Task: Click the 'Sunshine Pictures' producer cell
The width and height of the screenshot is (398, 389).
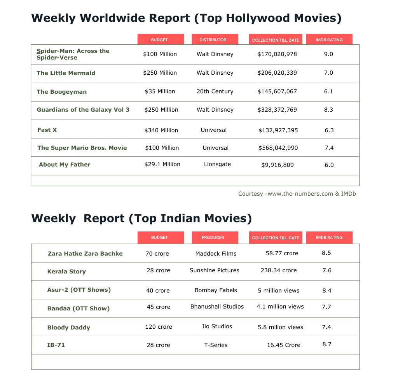Action: pyautogui.click(x=215, y=270)
